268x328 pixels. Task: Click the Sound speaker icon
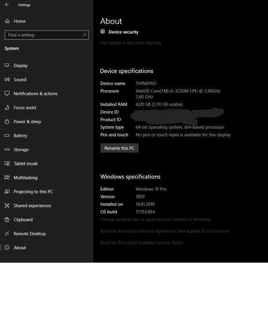pos(7,79)
